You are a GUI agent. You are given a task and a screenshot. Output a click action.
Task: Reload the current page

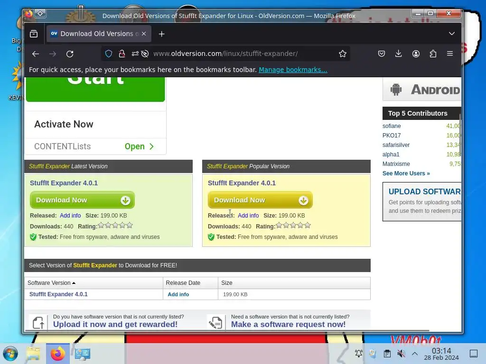70,54
